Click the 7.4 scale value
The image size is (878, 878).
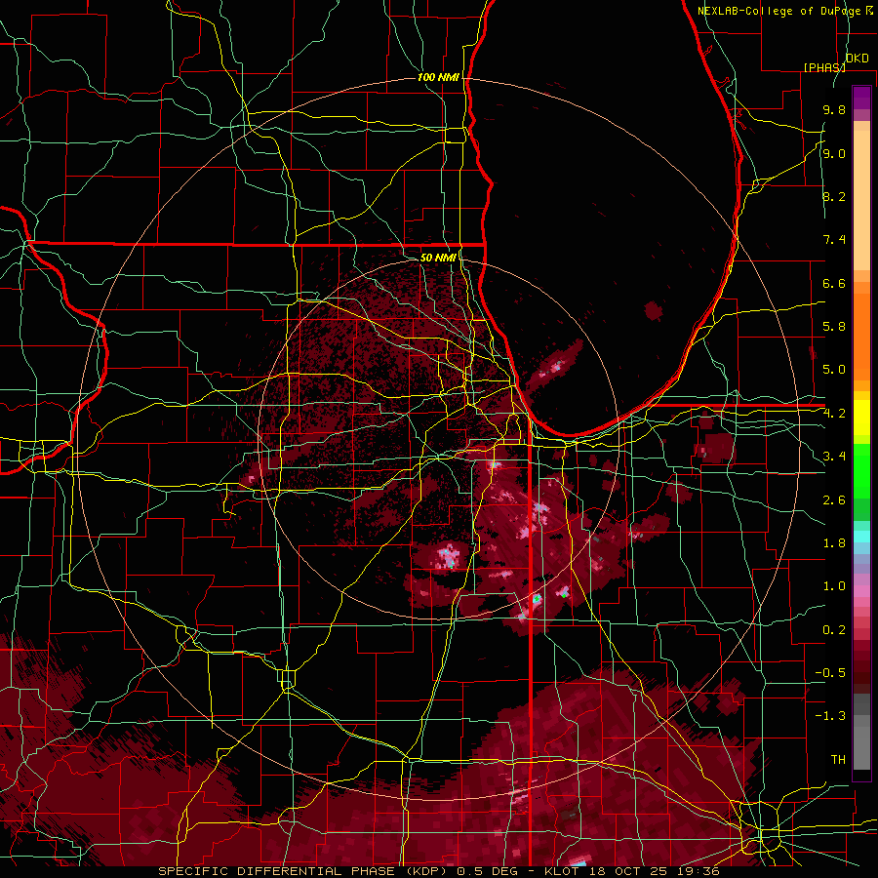(834, 240)
